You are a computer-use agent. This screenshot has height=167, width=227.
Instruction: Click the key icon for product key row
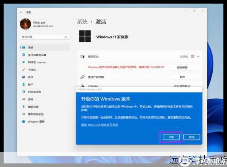(82, 77)
